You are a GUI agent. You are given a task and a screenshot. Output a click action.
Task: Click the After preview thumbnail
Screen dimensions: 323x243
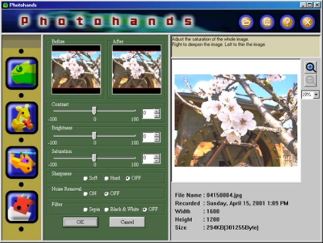tap(137, 69)
